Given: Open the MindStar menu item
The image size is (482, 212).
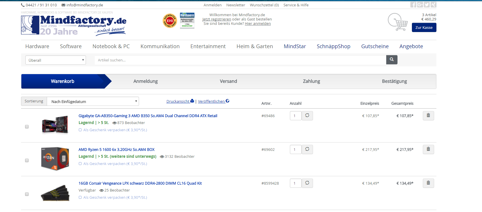Looking at the screenshot, I should coord(295,46).
